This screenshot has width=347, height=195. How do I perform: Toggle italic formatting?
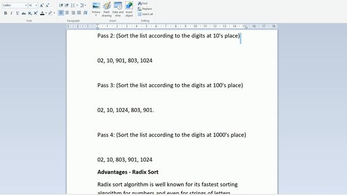pyautogui.click(x=11, y=13)
